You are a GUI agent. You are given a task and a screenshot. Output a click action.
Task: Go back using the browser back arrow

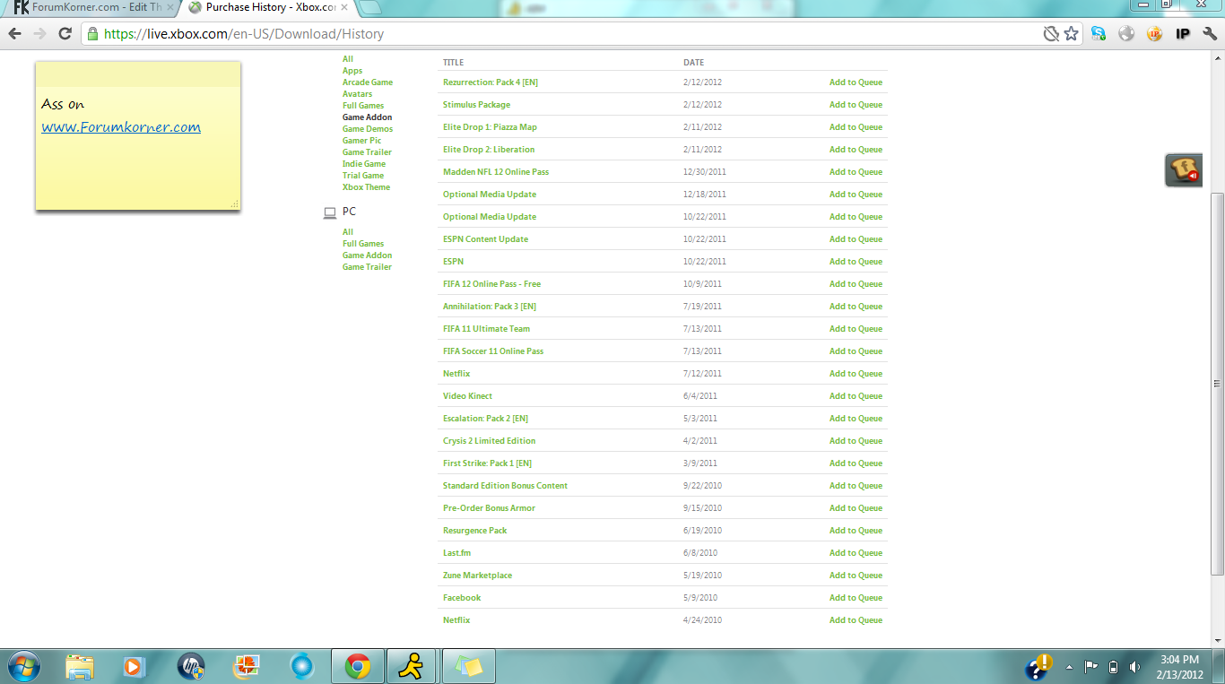(x=15, y=34)
